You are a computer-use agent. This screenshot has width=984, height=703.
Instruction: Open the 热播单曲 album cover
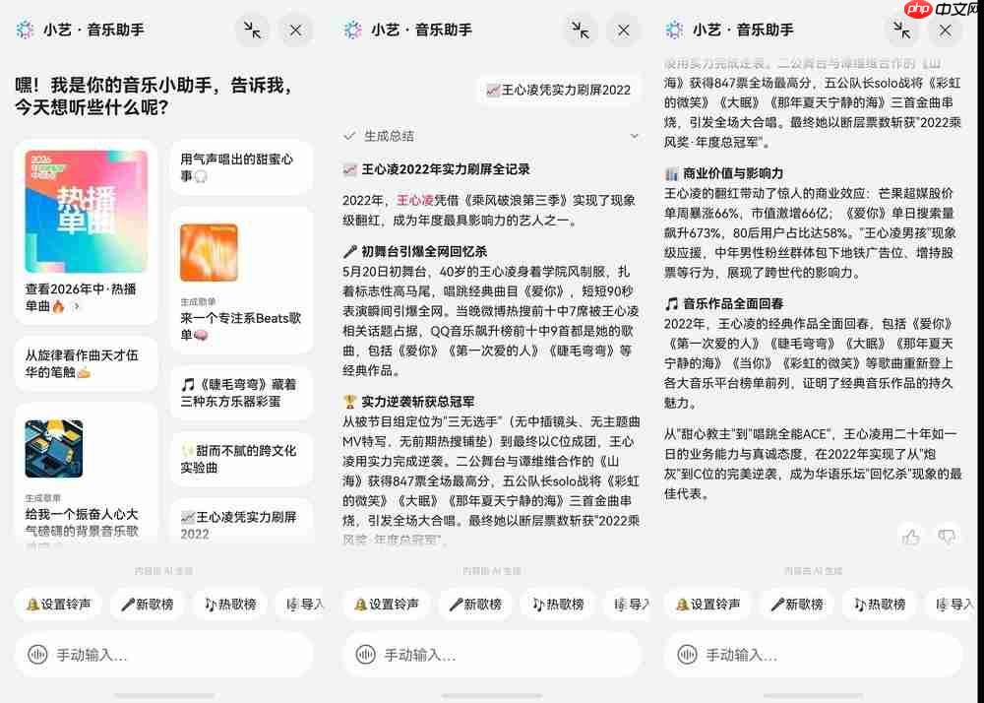pos(87,212)
